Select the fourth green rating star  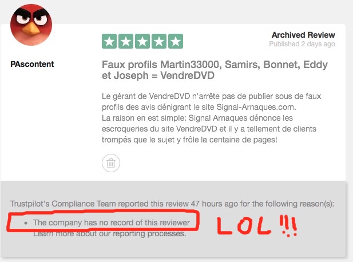(x=159, y=41)
